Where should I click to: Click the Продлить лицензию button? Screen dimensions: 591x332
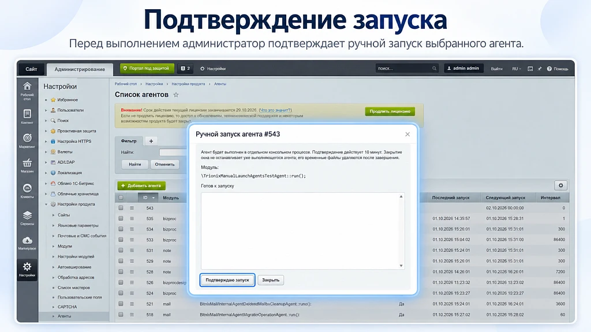pos(390,111)
